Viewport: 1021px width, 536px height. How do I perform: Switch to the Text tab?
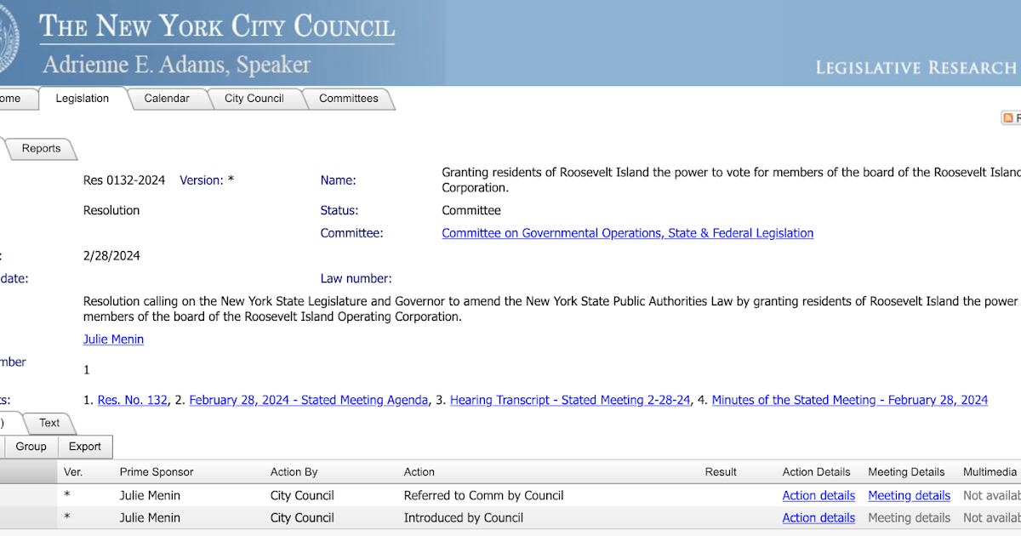coord(49,423)
